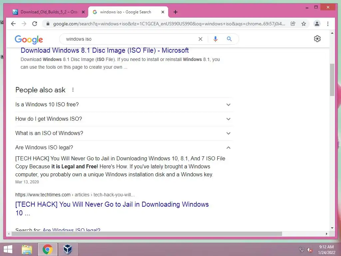Screen dimensions: 341x256
Task: Click the network tray icon
Action: tap(301, 249)
